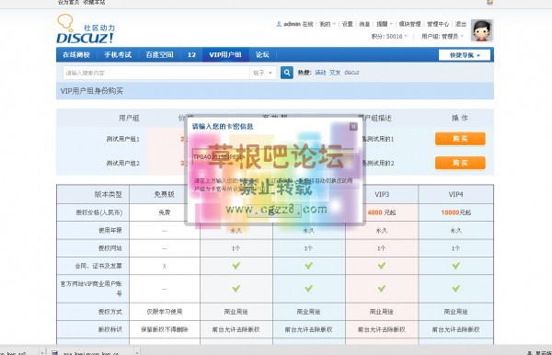
Task: Click the hot search term discuz
Action: pos(351,73)
